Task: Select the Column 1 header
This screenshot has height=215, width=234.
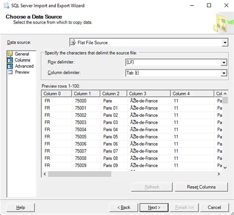Action: pos(86,94)
